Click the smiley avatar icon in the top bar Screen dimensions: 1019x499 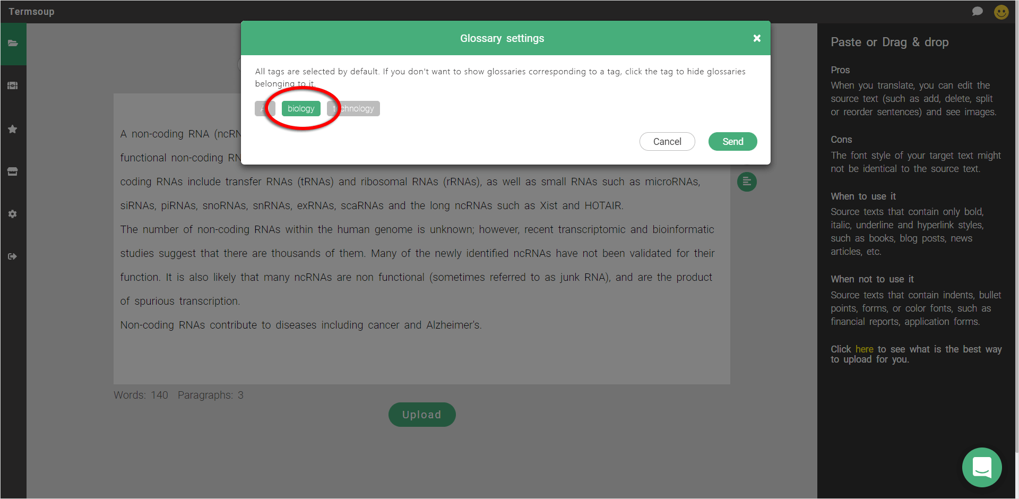pos(1001,12)
